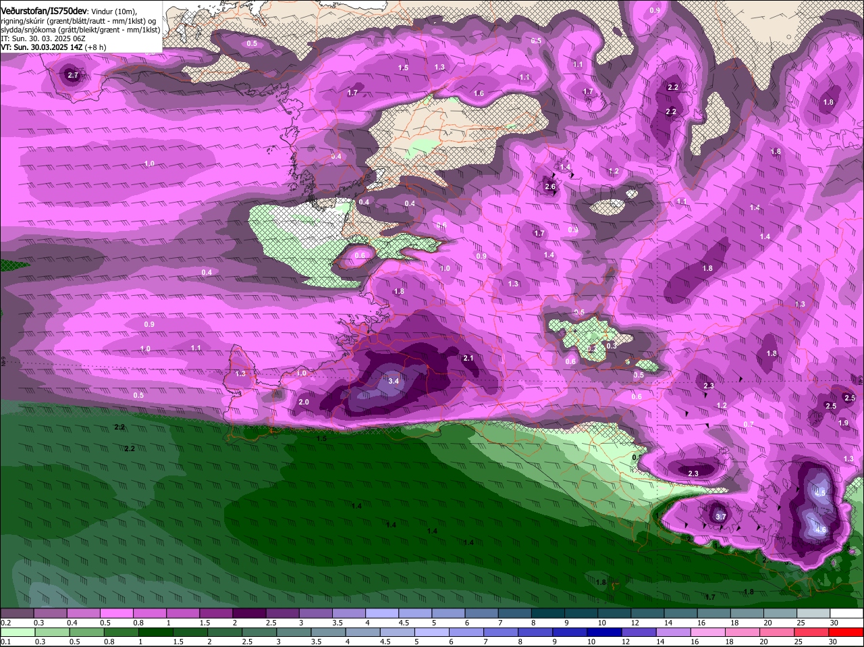Click the 1.6 precipitation value on the map
The image size is (864, 647).
click(x=479, y=93)
